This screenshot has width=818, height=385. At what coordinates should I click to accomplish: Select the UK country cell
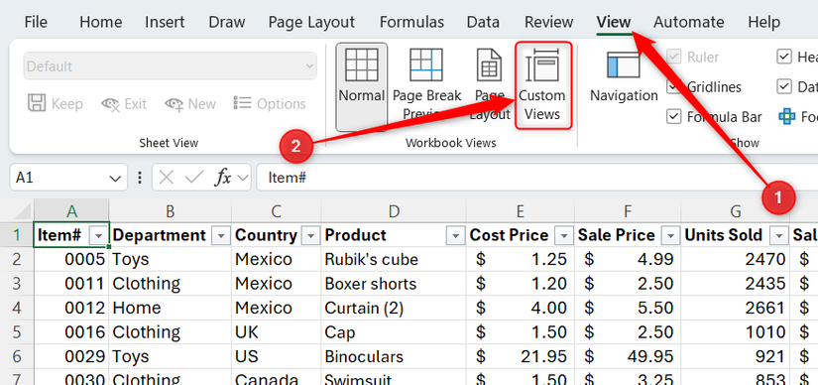(x=276, y=332)
